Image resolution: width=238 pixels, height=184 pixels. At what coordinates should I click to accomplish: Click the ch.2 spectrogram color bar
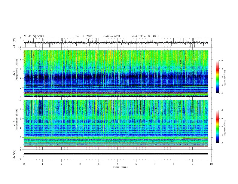(x=217, y=127)
